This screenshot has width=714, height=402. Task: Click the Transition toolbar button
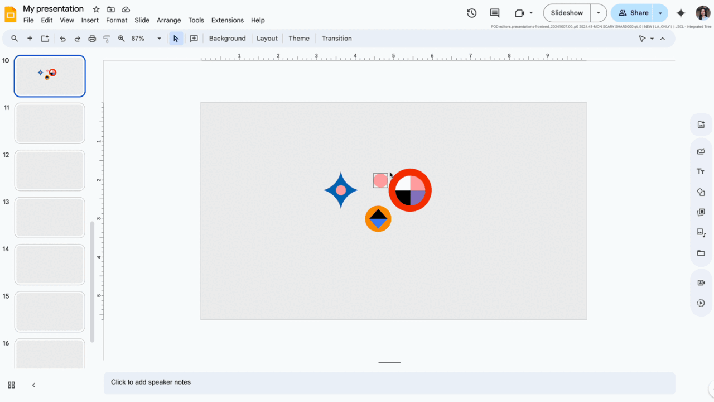pyautogui.click(x=337, y=39)
